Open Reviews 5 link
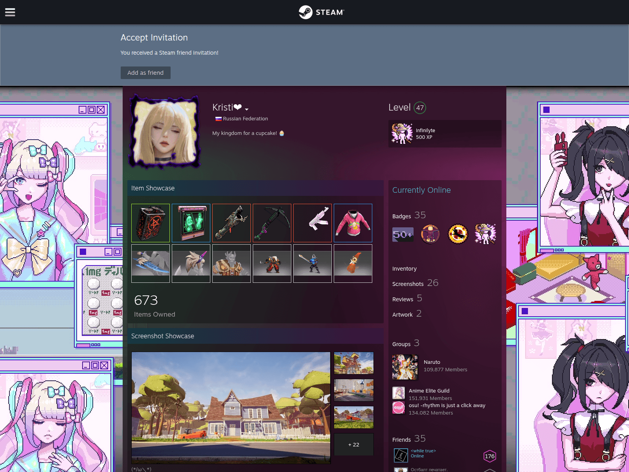This screenshot has width=629, height=472. click(407, 299)
